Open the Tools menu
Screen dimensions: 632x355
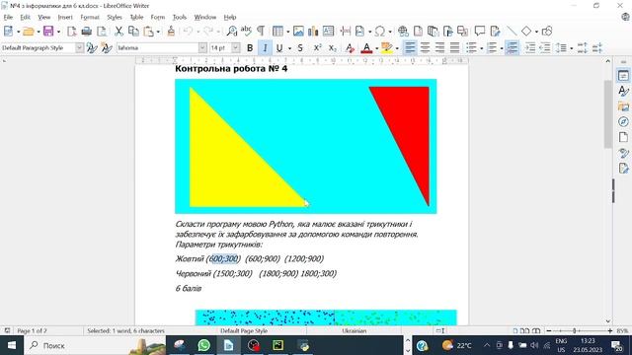(x=180, y=18)
